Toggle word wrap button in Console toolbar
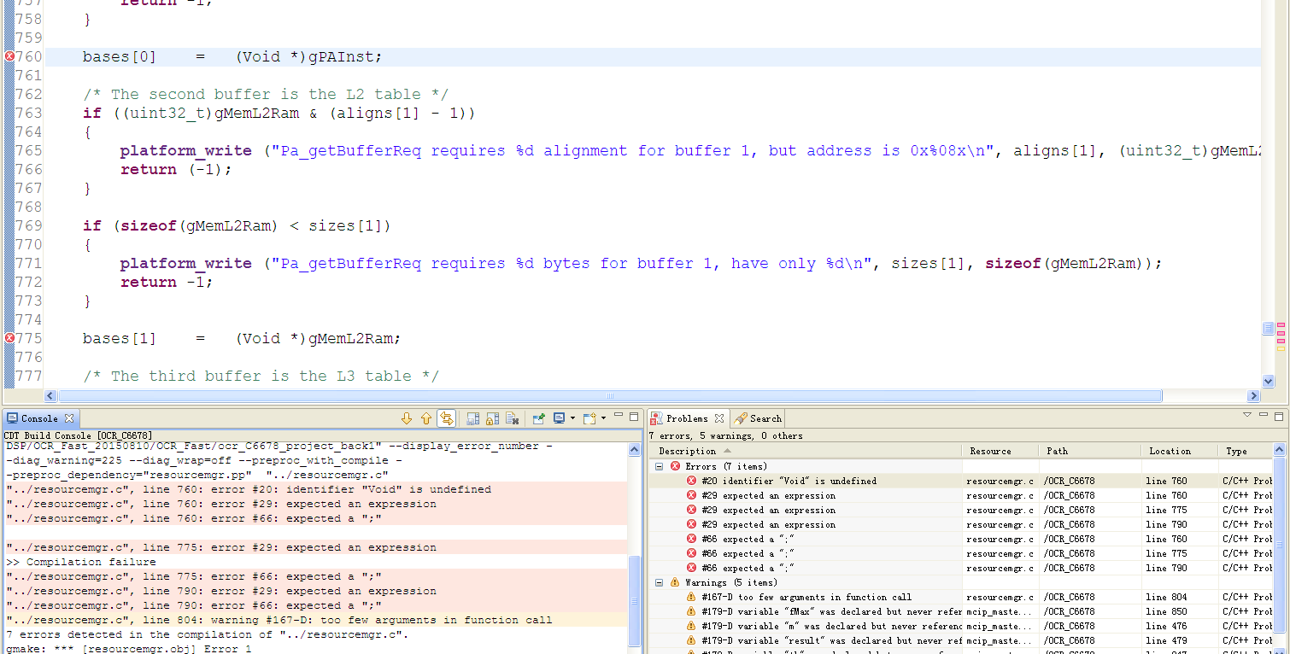This screenshot has height=654, width=1290. (x=446, y=418)
